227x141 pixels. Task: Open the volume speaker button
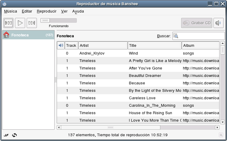(219, 23)
